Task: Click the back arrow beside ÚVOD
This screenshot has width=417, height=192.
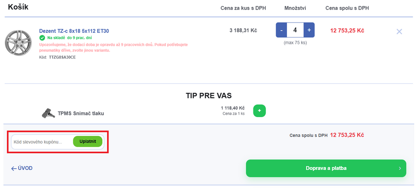Action: tap(14, 168)
